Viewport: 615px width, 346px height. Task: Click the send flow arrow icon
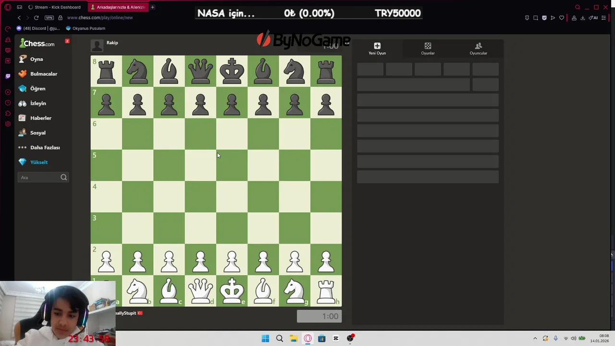(553, 18)
